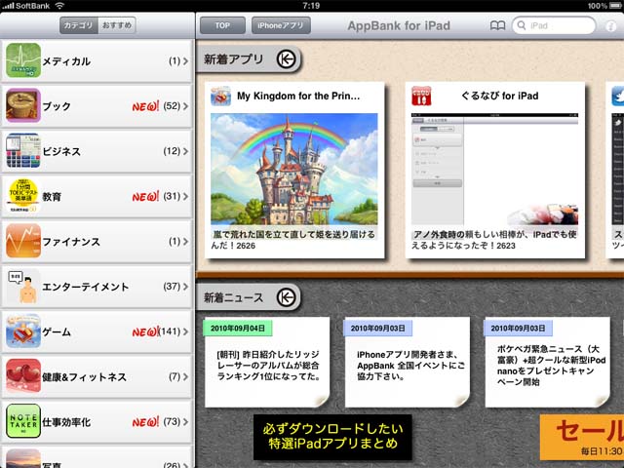Click the (12) count on ビジネス row

point(172,151)
